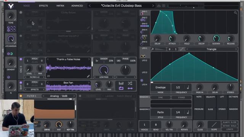Open LFO Envelope mode dropdown
244x137 pixels.
(161, 88)
